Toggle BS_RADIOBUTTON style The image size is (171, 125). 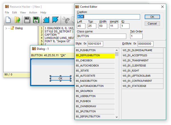pyautogui.click(x=95, y=81)
